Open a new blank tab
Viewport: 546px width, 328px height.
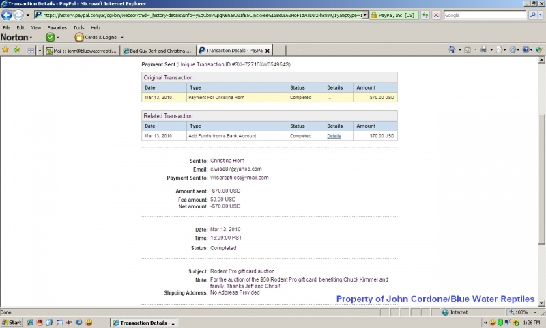[x=279, y=51]
